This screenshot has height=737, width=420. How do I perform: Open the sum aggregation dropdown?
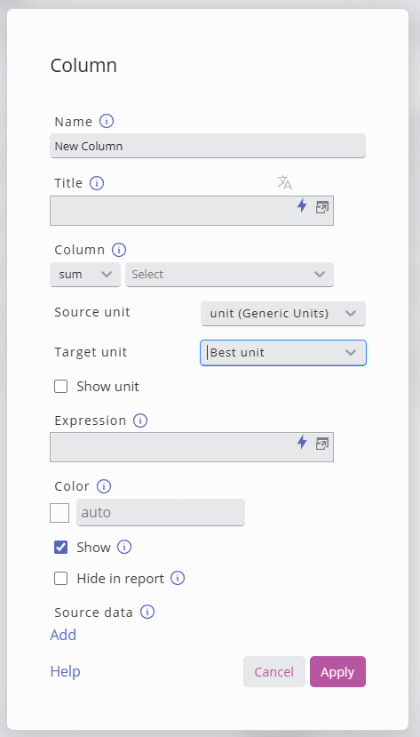[x=85, y=275]
